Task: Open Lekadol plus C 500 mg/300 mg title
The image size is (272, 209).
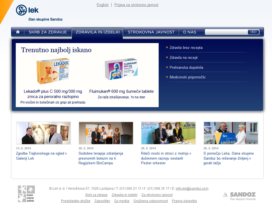Action: point(53,94)
